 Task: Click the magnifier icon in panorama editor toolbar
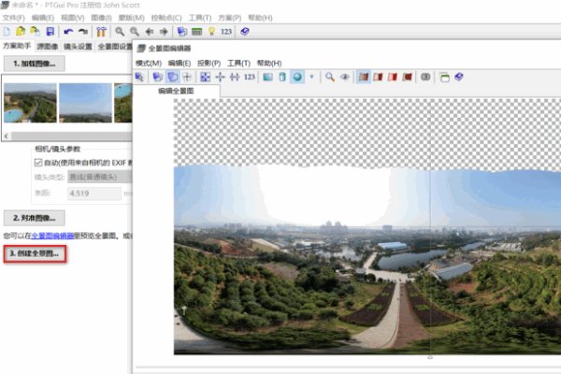[x=330, y=77]
